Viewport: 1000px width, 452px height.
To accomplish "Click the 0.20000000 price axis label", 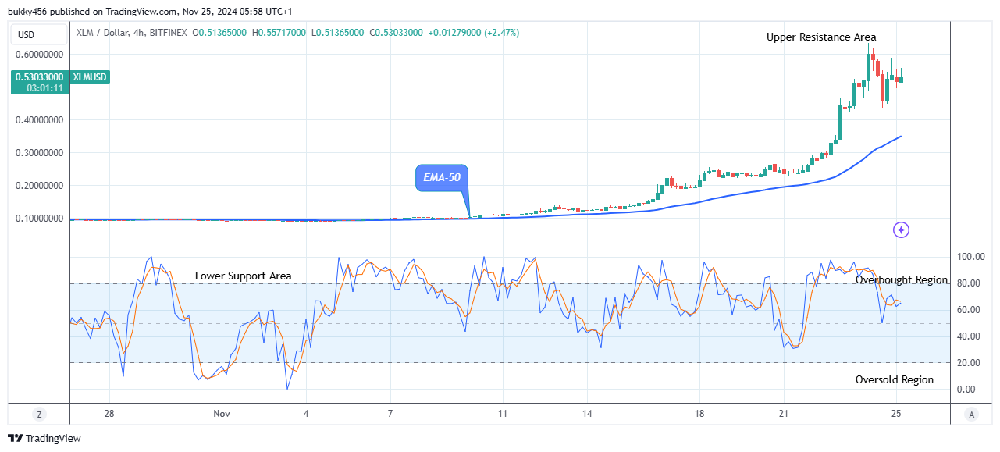I will coord(39,186).
